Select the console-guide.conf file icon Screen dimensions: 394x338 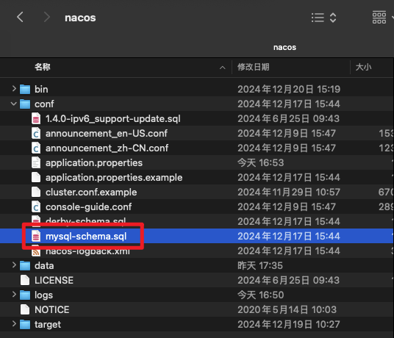[x=36, y=207]
